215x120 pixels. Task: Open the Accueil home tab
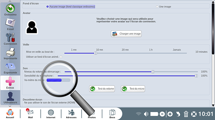pyautogui.click(x=10, y=114)
